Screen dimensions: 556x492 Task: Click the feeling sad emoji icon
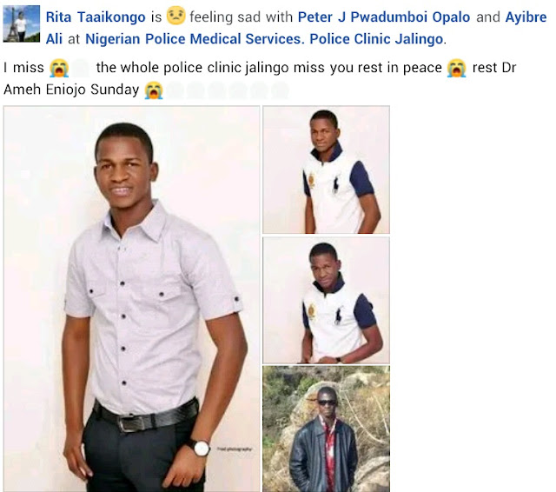pos(175,16)
